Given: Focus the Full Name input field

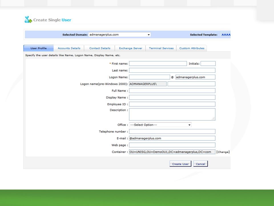Looking at the screenshot, I should coord(172,91).
